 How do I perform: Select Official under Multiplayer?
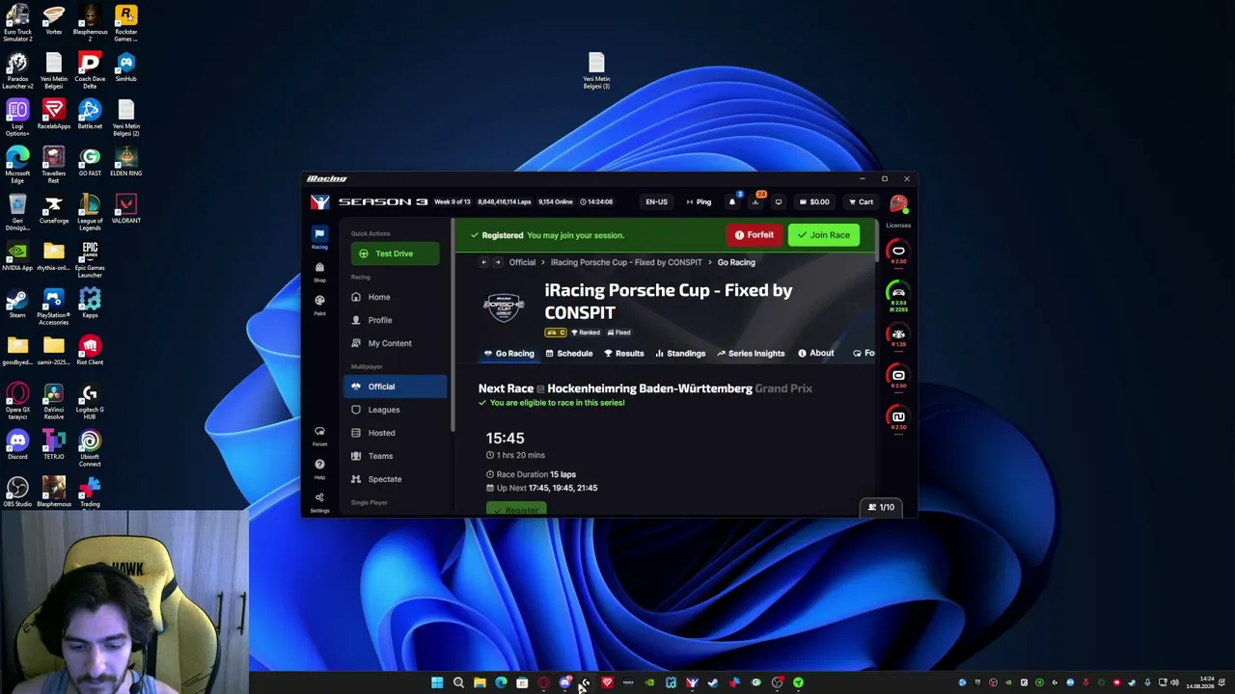(x=395, y=387)
